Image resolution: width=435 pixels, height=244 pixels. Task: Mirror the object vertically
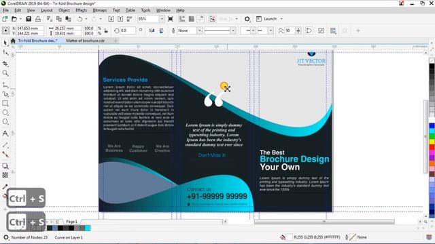tap(161, 30)
